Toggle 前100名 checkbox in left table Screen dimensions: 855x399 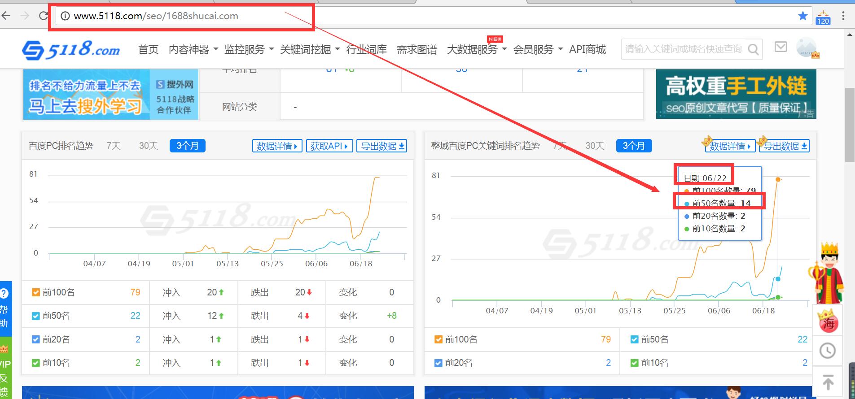coord(36,293)
